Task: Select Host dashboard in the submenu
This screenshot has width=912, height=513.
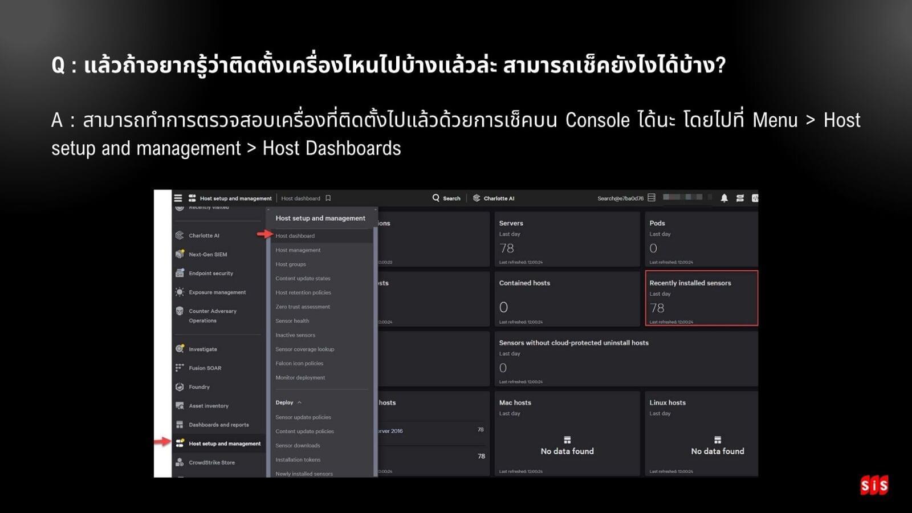Action: click(295, 236)
